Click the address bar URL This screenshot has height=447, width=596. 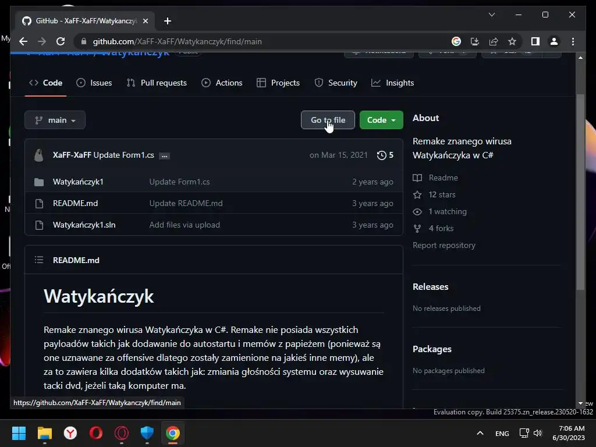pyautogui.click(x=177, y=41)
